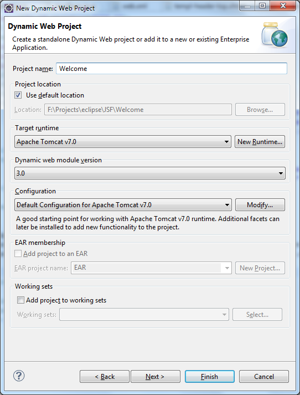This screenshot has width=300, height=395.
Task: Enable Add project to working sets
Action: pos(20,300)
